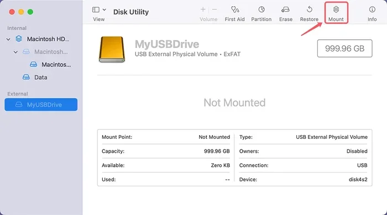Click the Device disk4s2 value

click(x=358, y=179)
